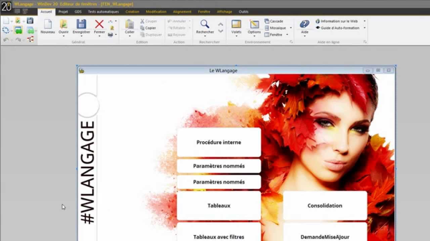Click the Coller clipboard icon
The width and height of the screenshot is (430, 241).
point(130,24)
